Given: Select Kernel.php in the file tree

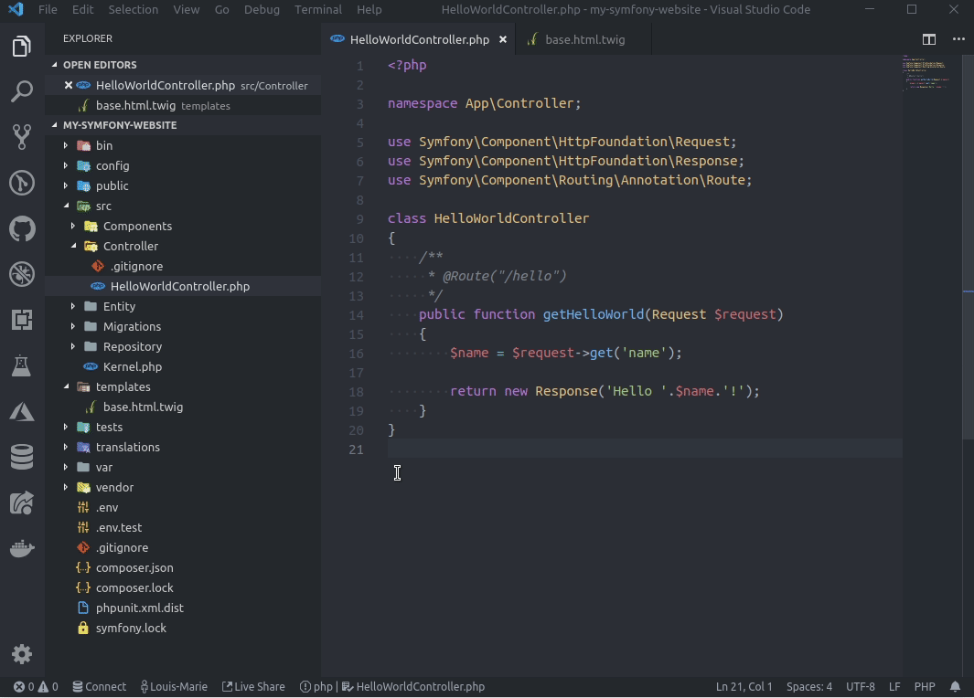Looking at the screenshot, I should [183, 366].
